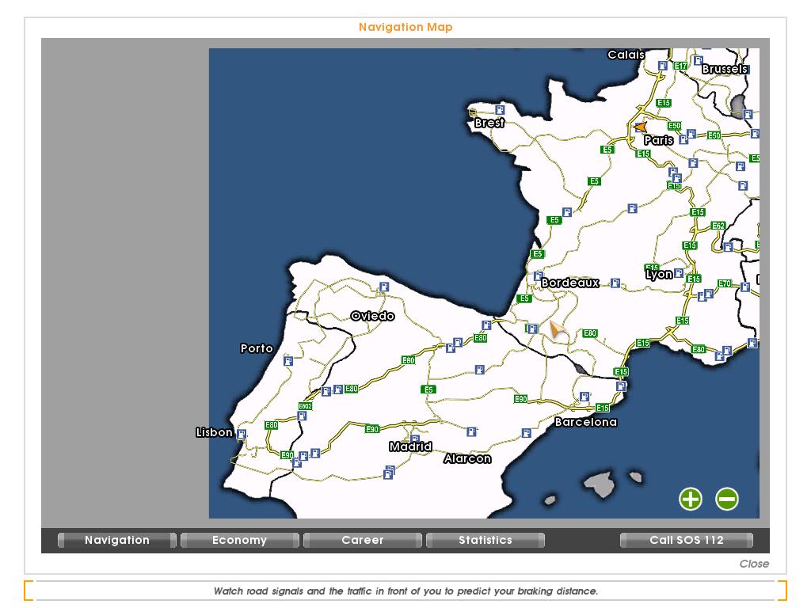Zoom in on the map with plus button

click(x=691, y=499)
